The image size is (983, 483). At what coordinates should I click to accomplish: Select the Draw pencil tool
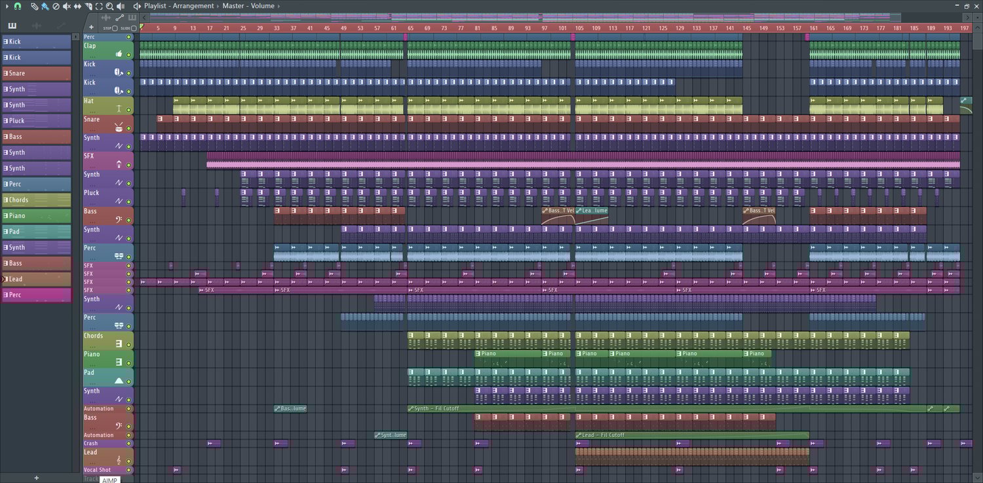[34, 6]
